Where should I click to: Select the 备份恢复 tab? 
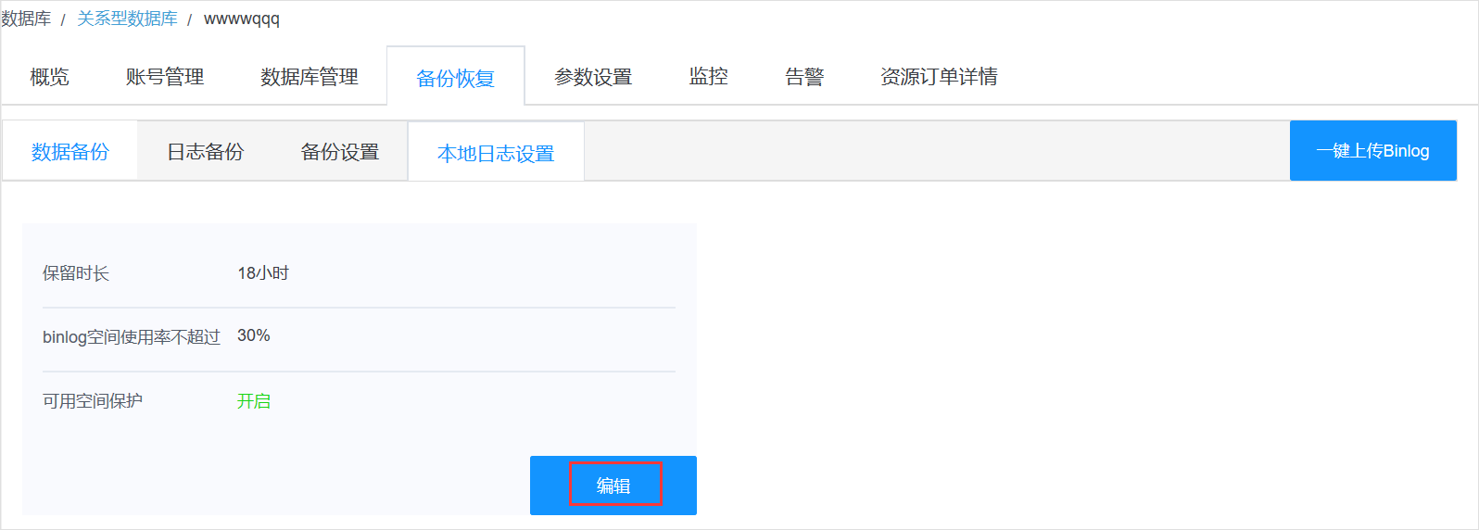point(456,78)
